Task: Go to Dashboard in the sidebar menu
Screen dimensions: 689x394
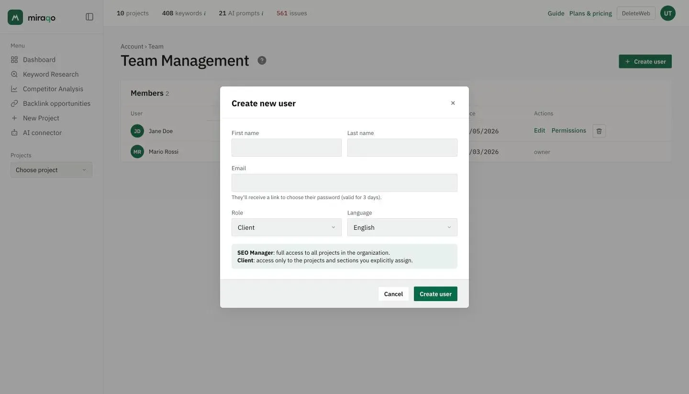Action: (x=39, y=60)
